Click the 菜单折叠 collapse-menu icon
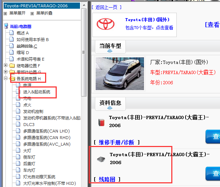This screenshot has width=220, height=187. pyautogui.click(x=32, y=13)
